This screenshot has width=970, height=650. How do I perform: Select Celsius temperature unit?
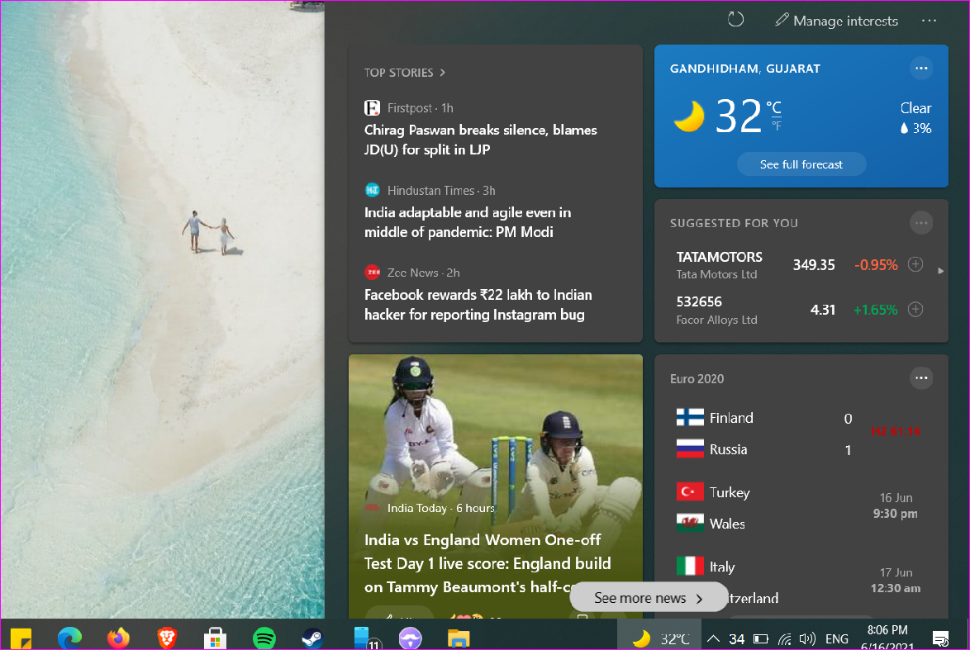click(x=773, y=107)
